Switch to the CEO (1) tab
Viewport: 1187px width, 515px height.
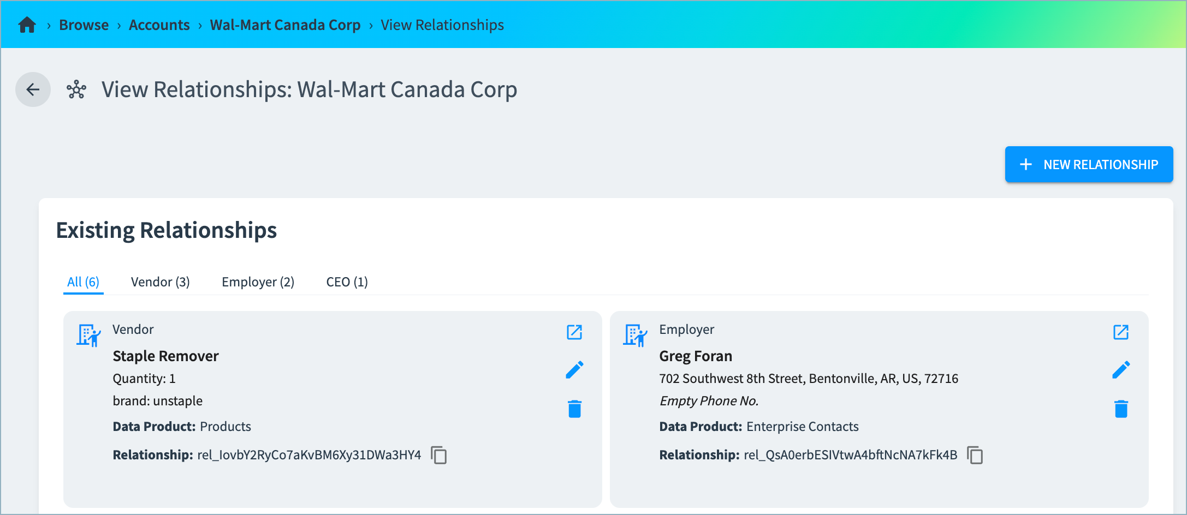pos(347,282)
